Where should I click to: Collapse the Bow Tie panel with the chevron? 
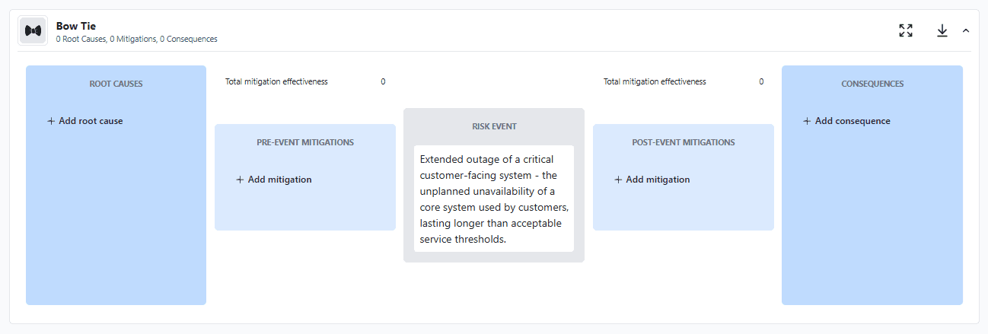click(x=966, y=30)
